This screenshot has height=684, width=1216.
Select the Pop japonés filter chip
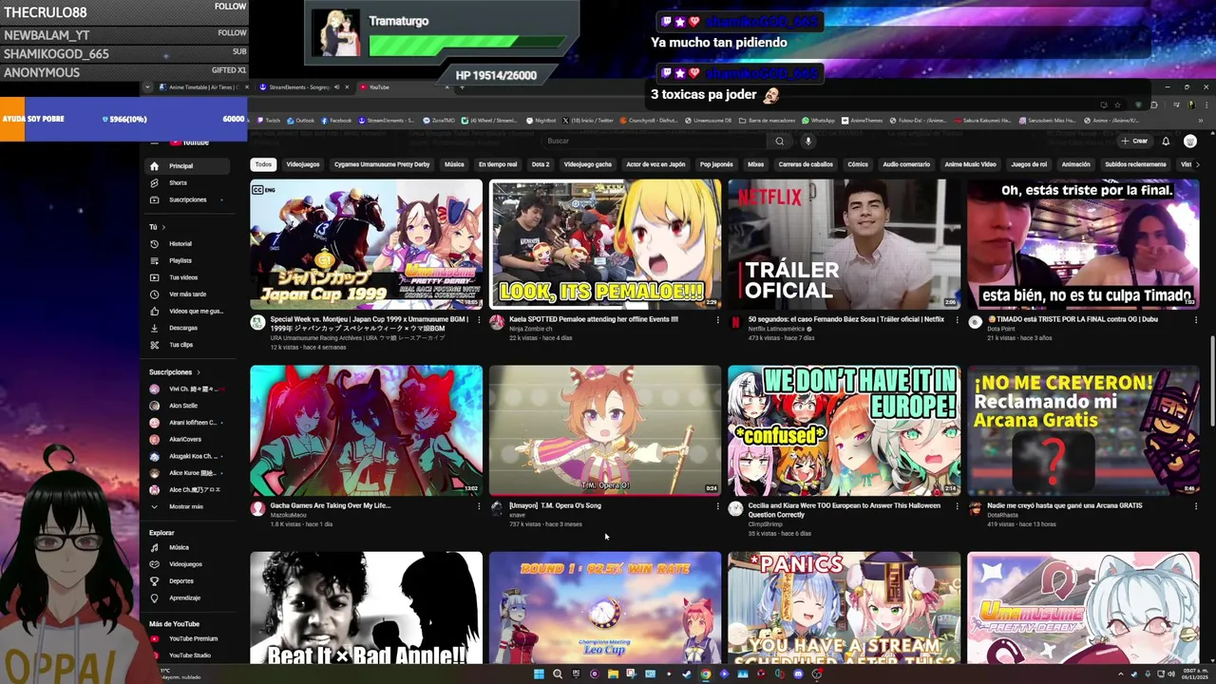point(716,164)
